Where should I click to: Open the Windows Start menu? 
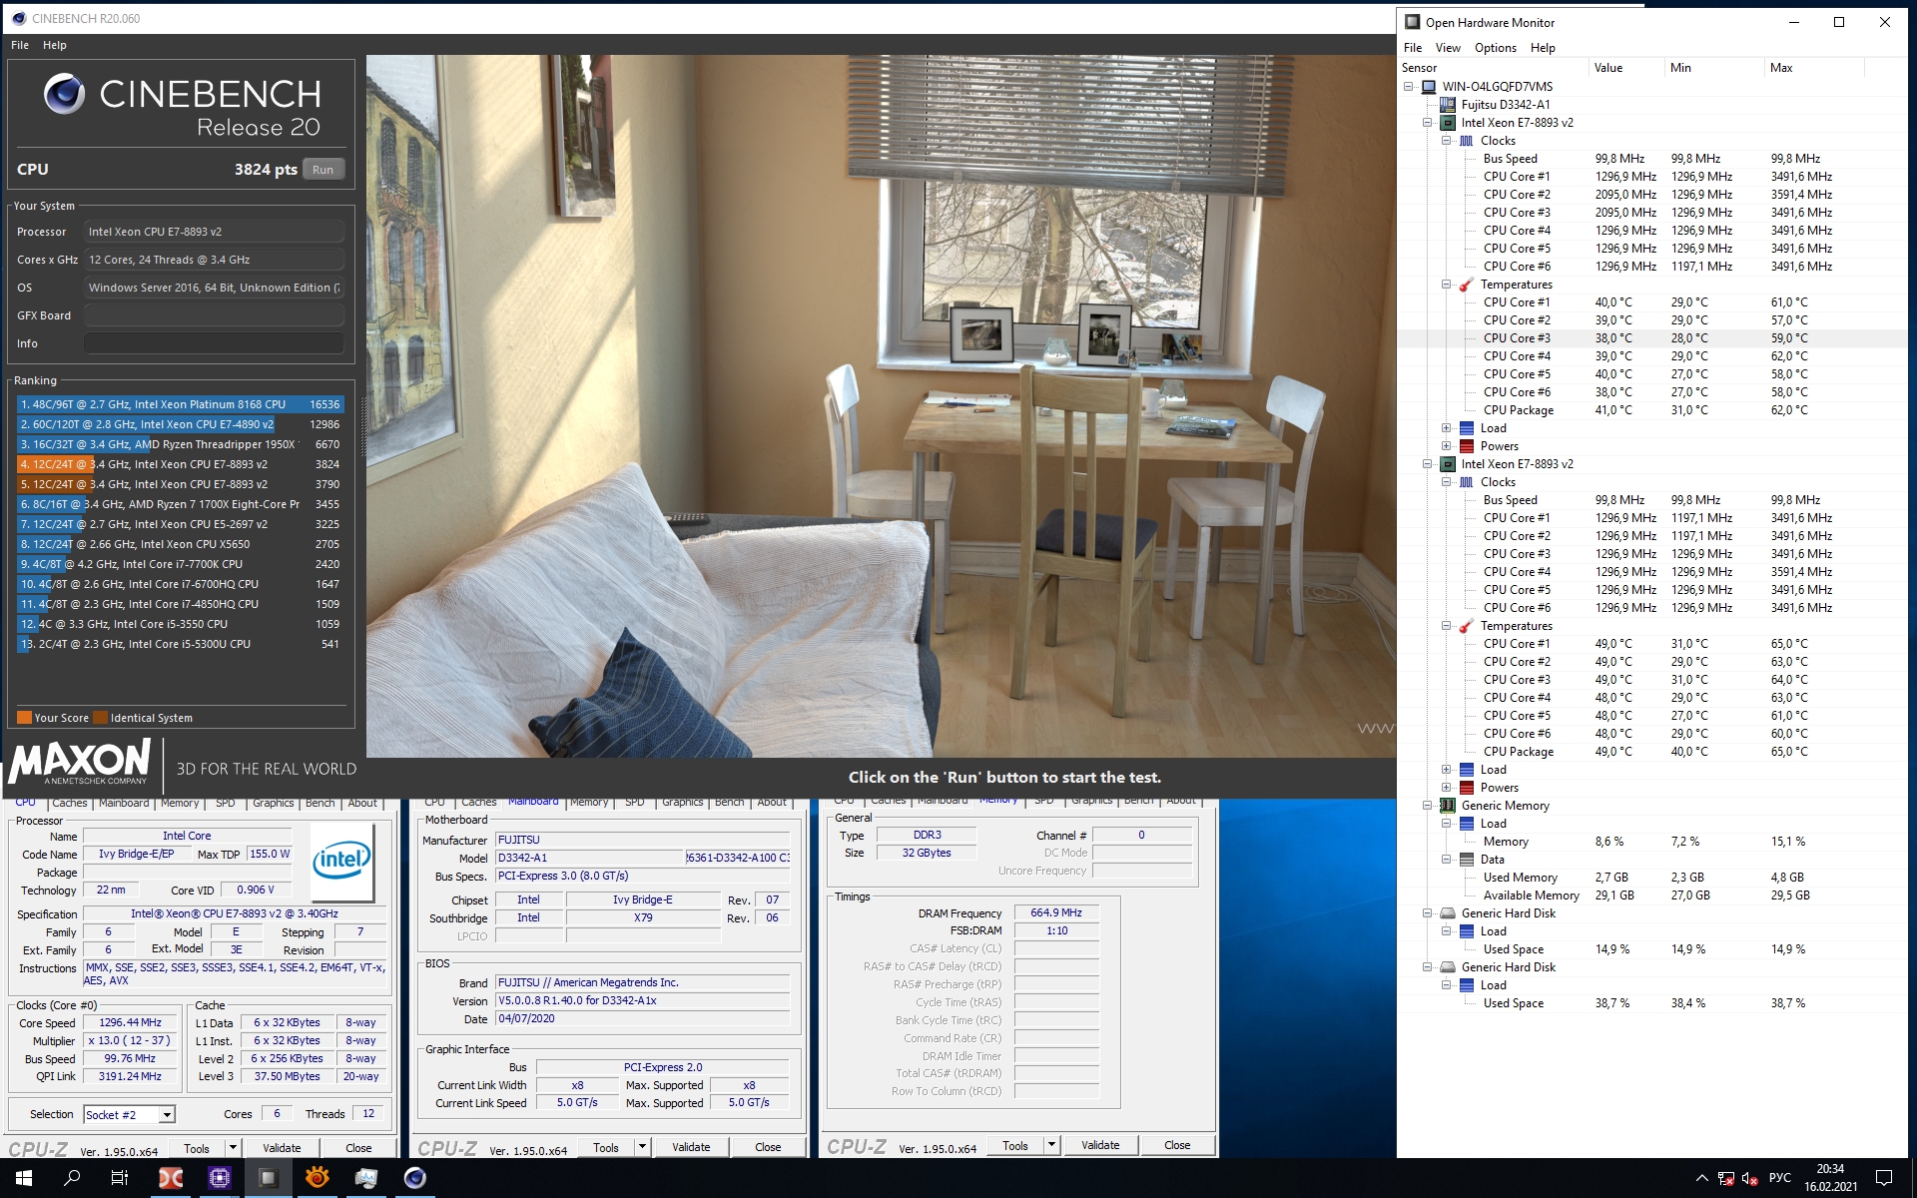pyautogui.click(x=24, y=1178)
